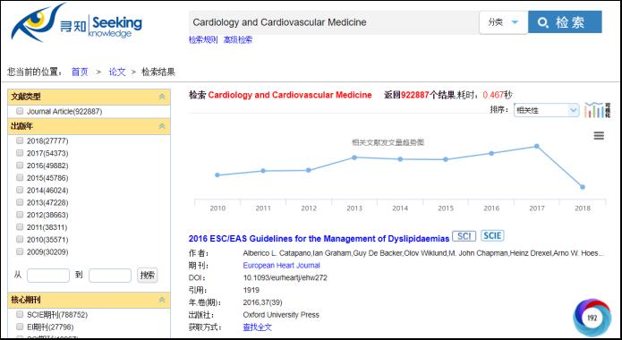
Task: Select the 2017 data point on trend chart
Action: 537,146
